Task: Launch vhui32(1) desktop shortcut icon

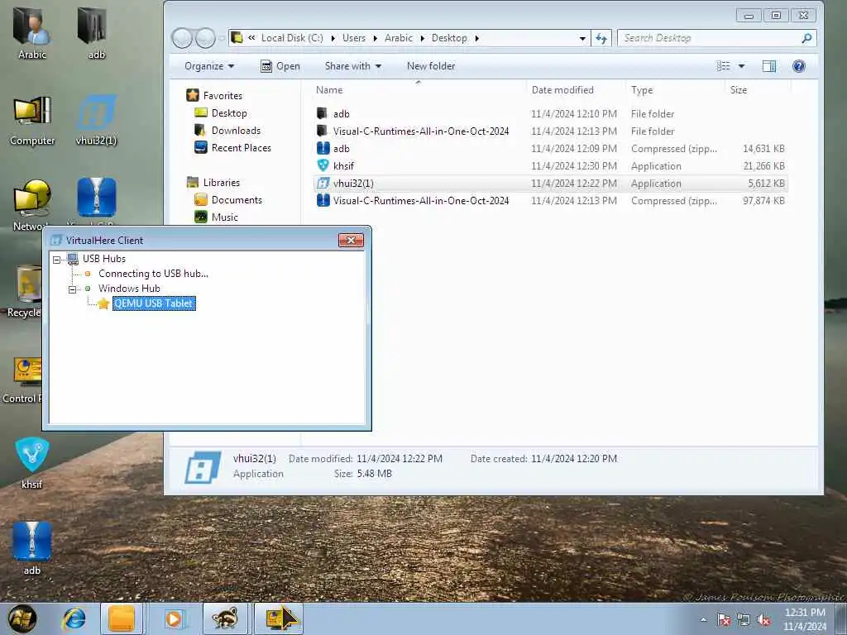Action: click(x=96, y=120)
